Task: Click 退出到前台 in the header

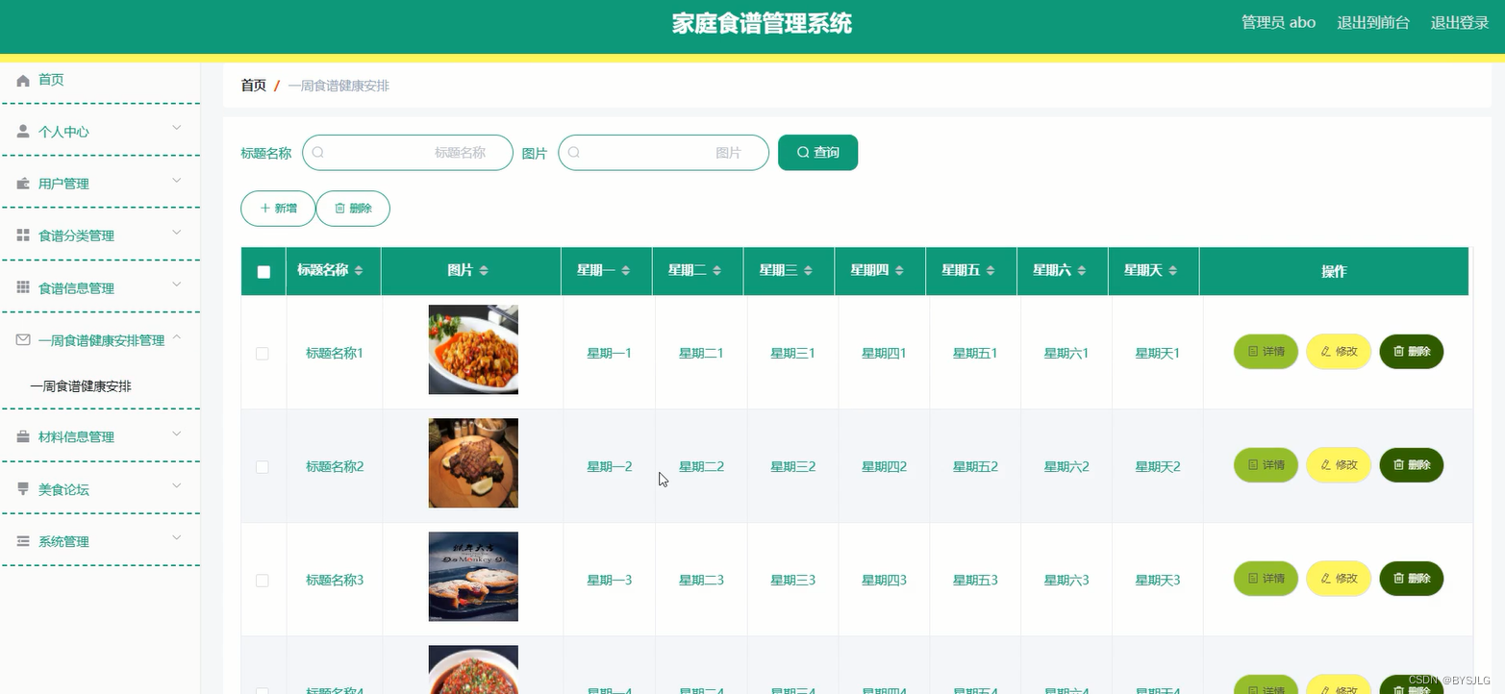Action: (1373, 23)
